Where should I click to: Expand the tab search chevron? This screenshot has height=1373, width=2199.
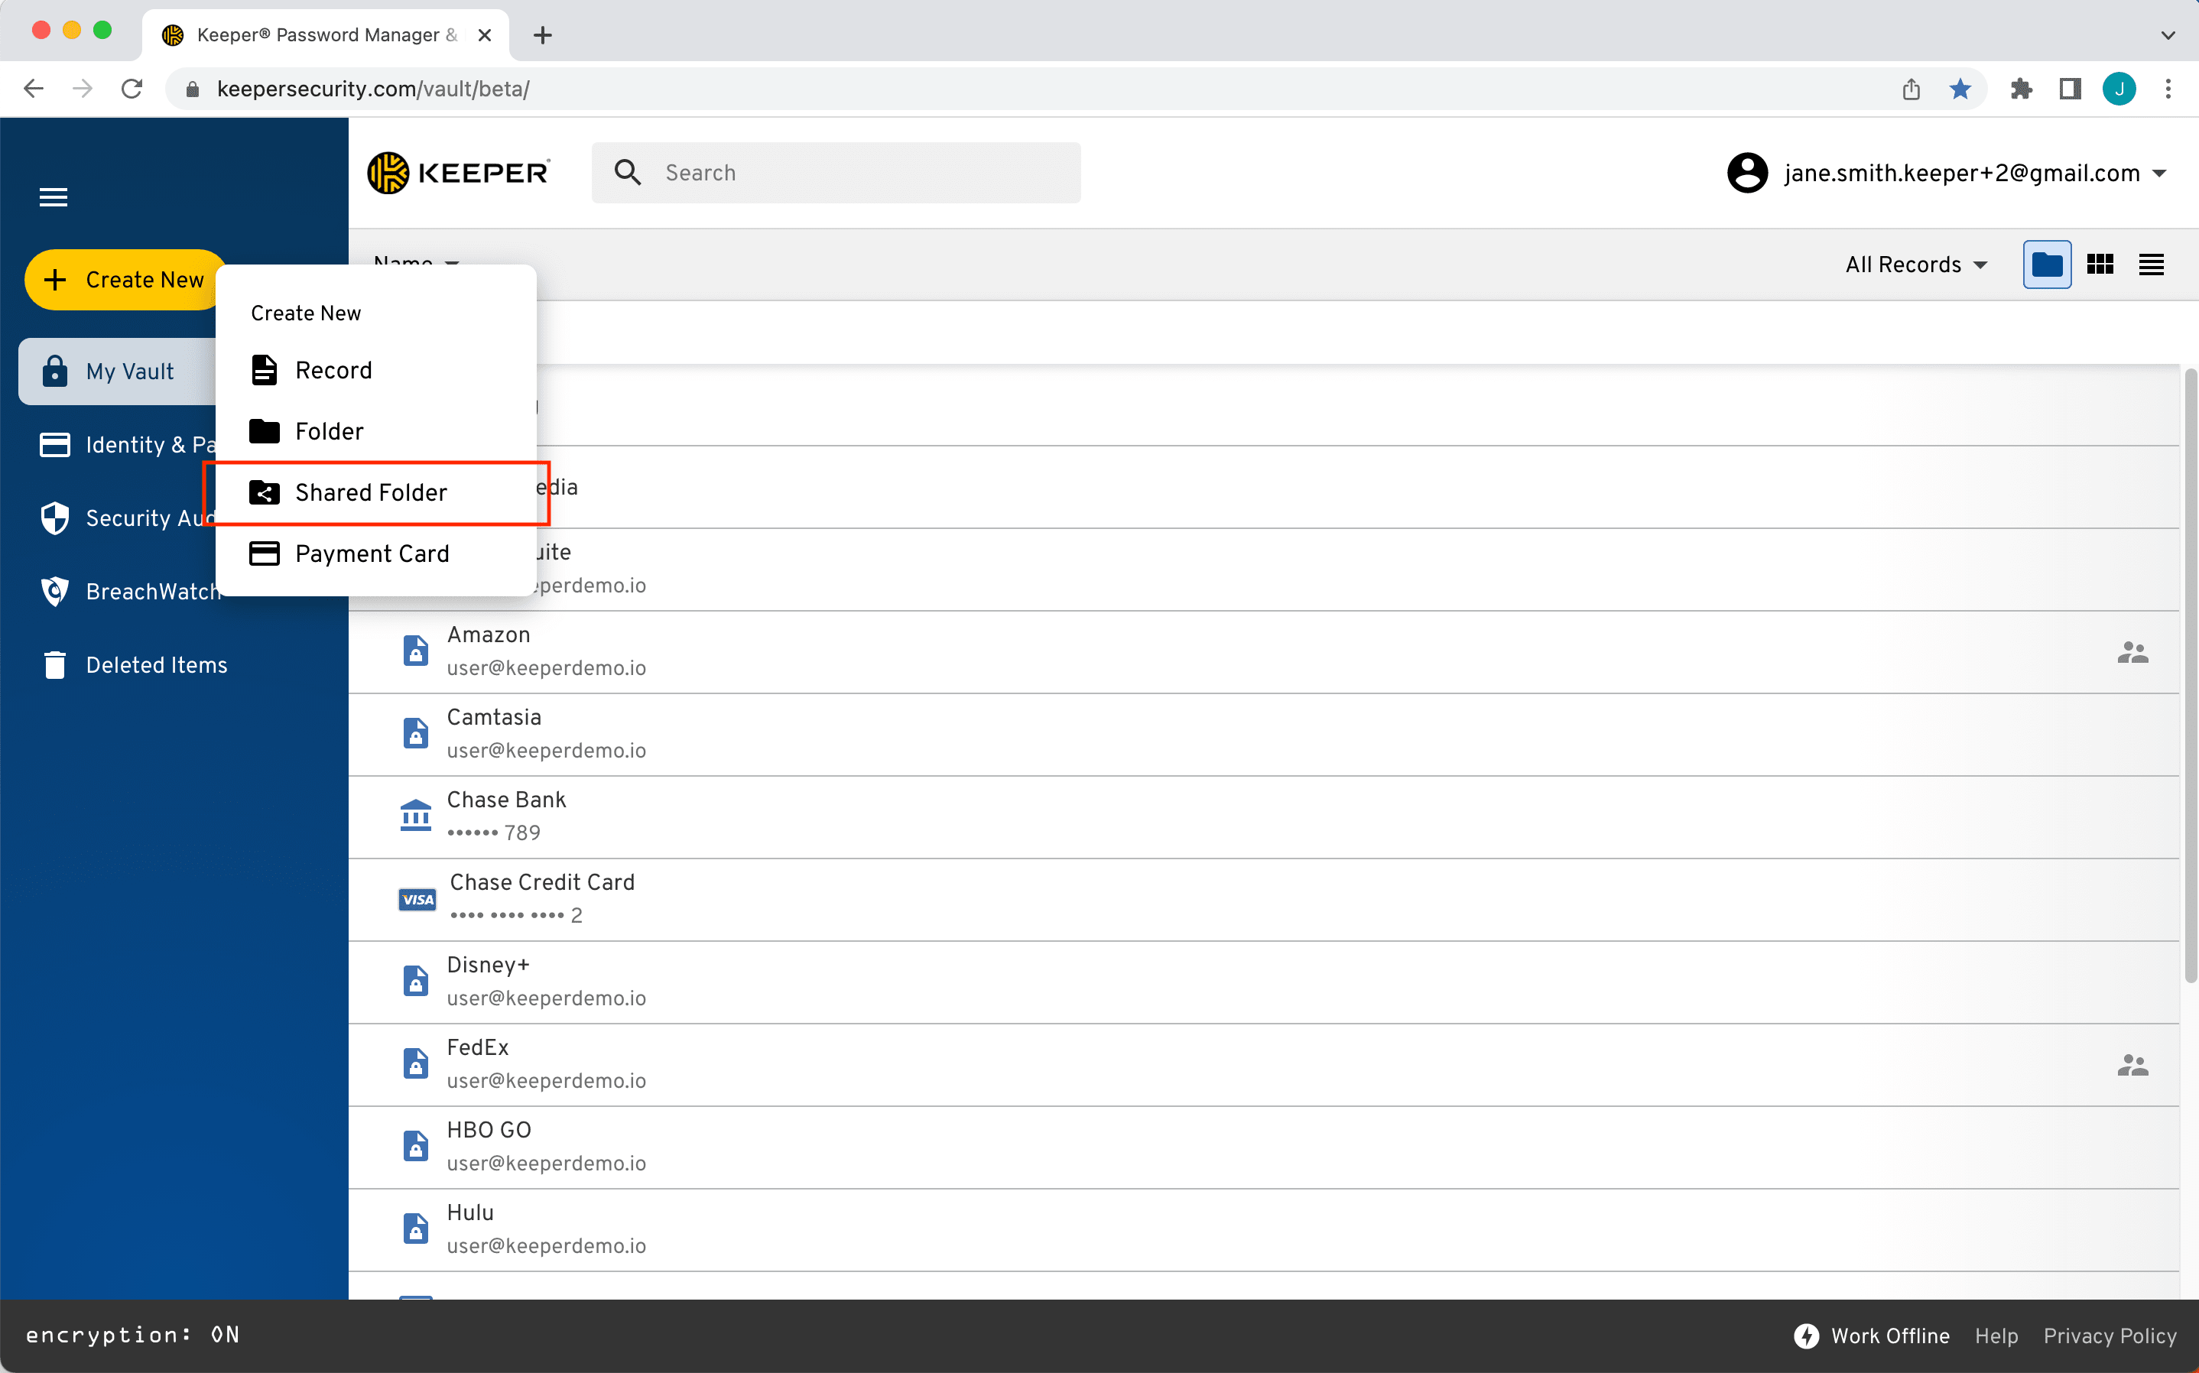(x=2167, y=35)
